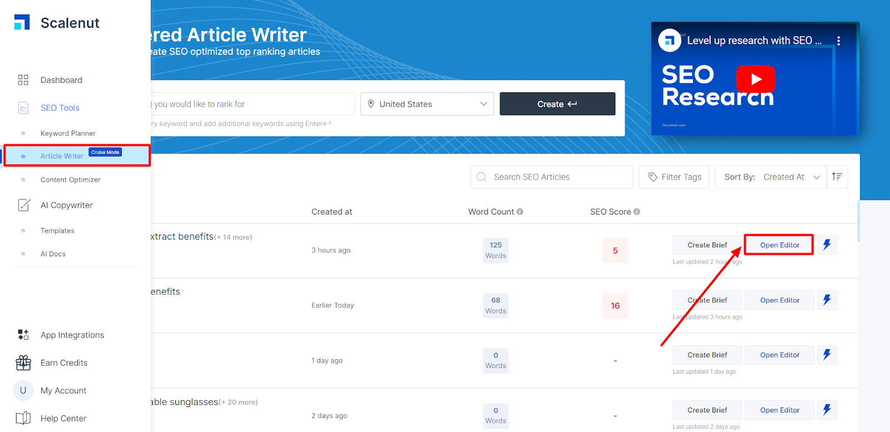Select Templates in sidebar
This screenshot has width=890, height=432.
(x=57, y=231)
